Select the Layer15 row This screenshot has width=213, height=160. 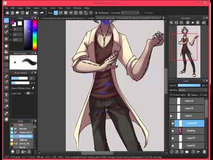[x=187, y=108]
